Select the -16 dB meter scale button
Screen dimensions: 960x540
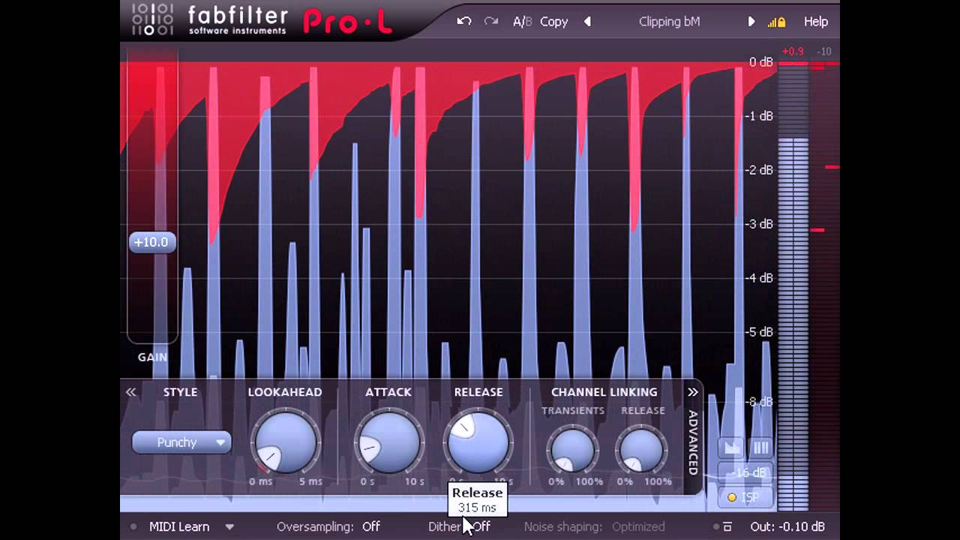[745, 472]
